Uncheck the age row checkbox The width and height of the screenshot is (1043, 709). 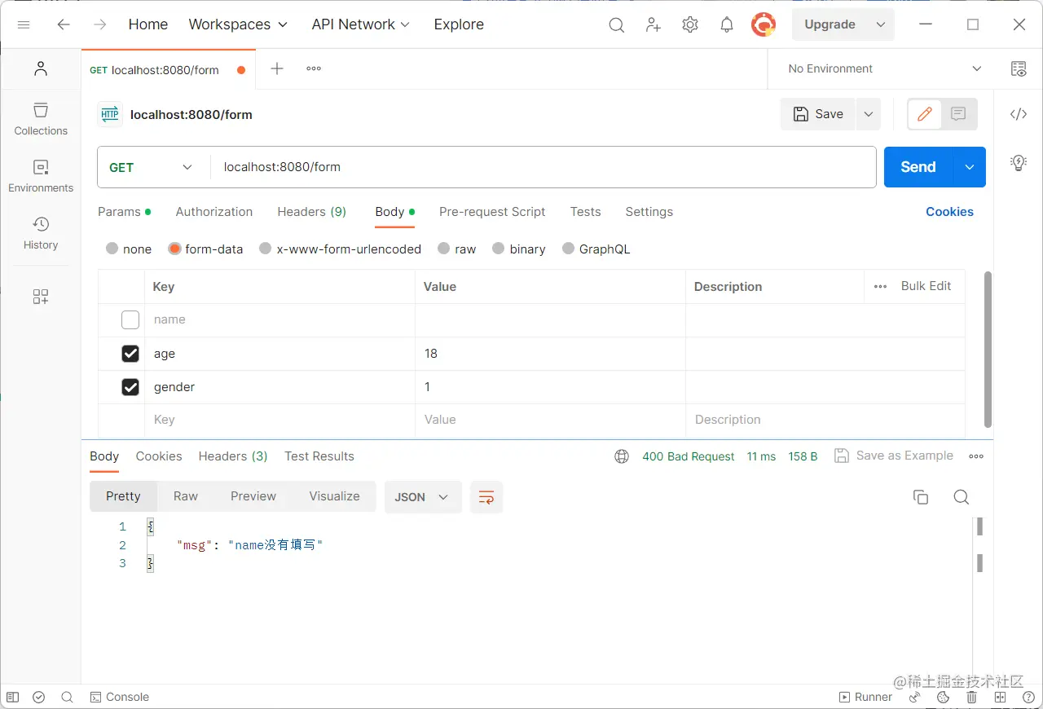click(x=130, y=353)
